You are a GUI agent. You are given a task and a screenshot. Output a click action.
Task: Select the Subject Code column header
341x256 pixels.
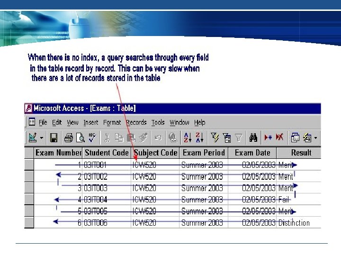pos(155,153)
